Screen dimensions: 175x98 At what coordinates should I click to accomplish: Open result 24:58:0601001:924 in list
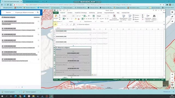click(10, 46)
